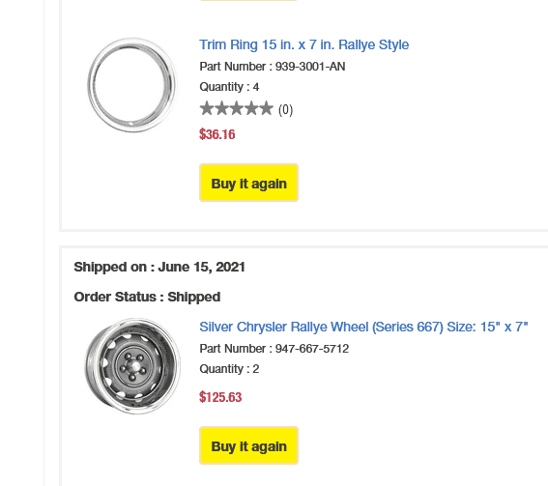Click the Rallye wheel product image
Screen dimensions: 548x486
[132, 366]
